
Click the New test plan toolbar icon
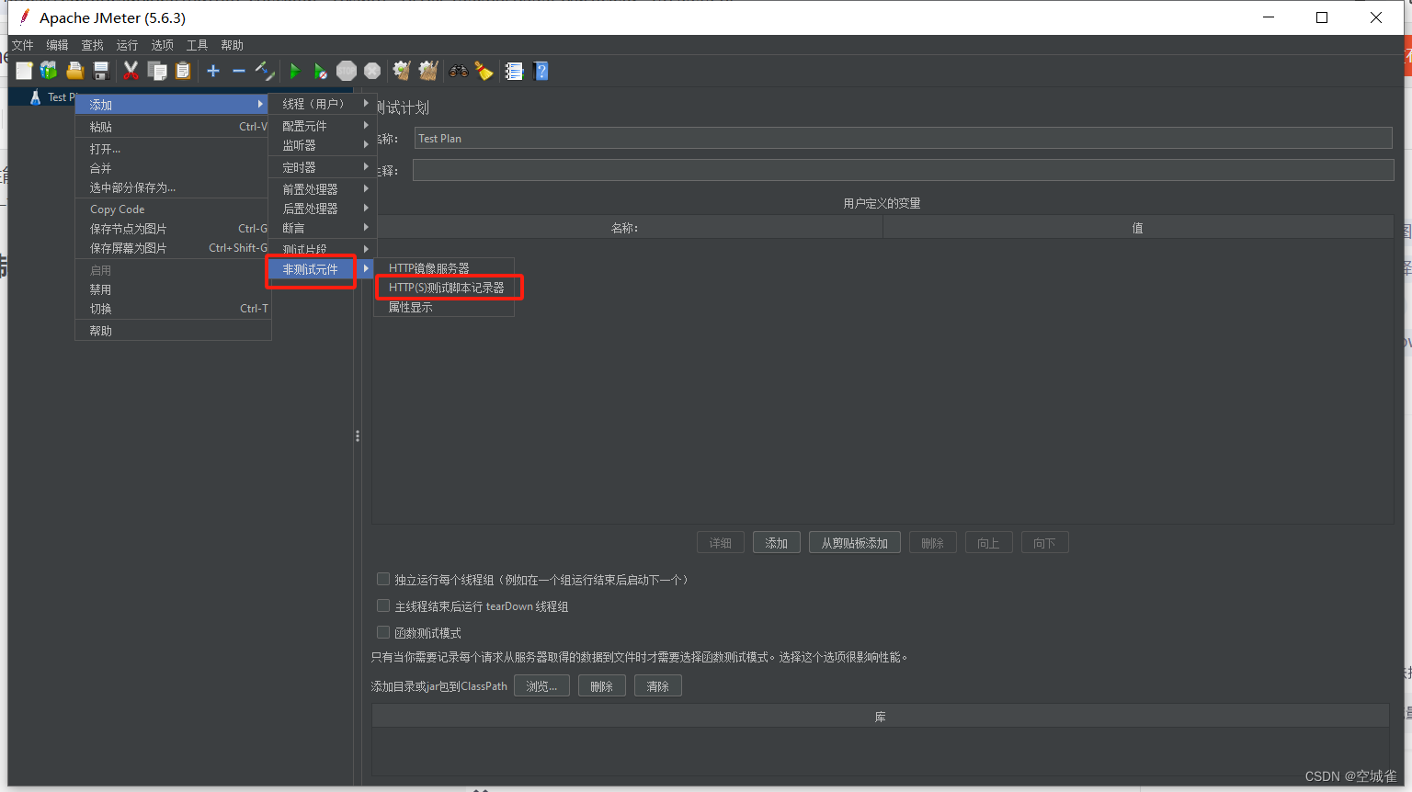point(24,71)
